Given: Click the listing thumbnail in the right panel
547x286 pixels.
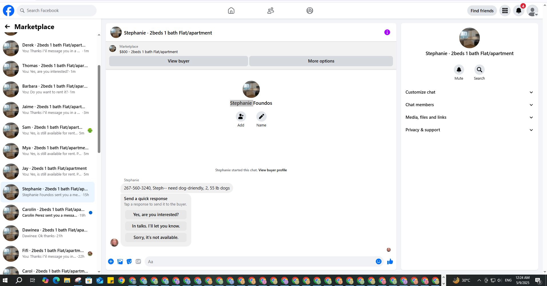Looking at the screenshot, I should pyautogui.click(x=469, y=38).
